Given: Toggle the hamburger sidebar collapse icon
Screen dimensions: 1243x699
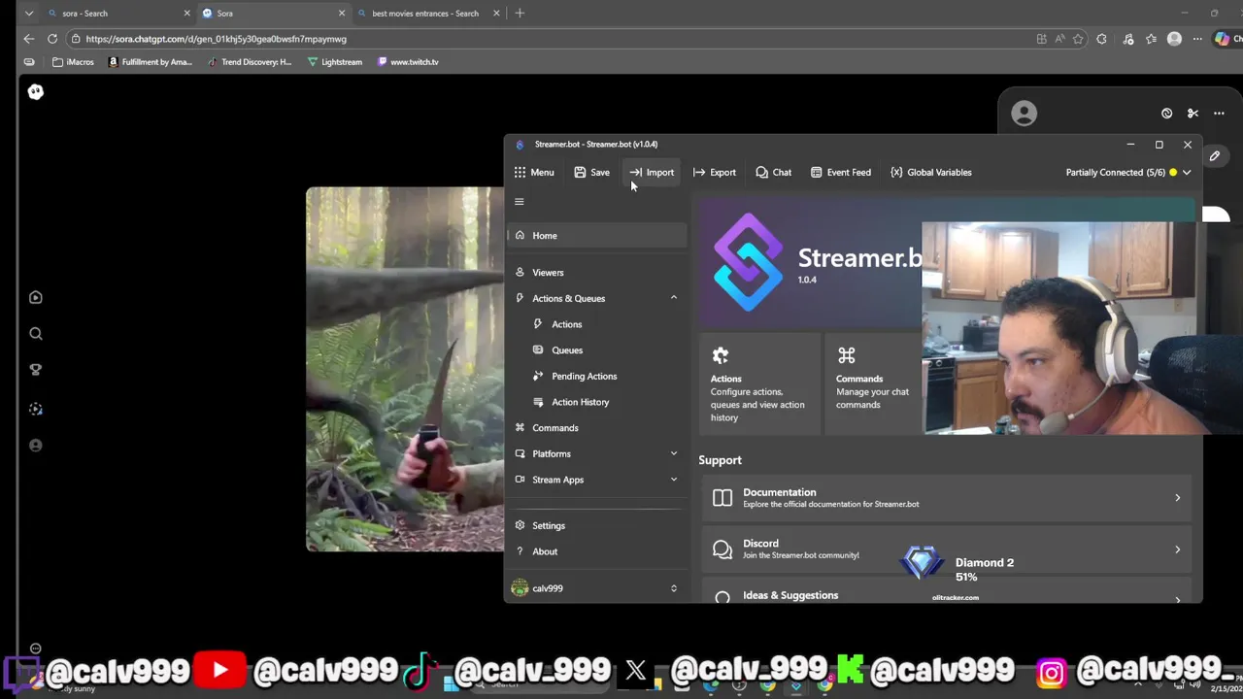Looking at the screenshot, I should [520, 202].
